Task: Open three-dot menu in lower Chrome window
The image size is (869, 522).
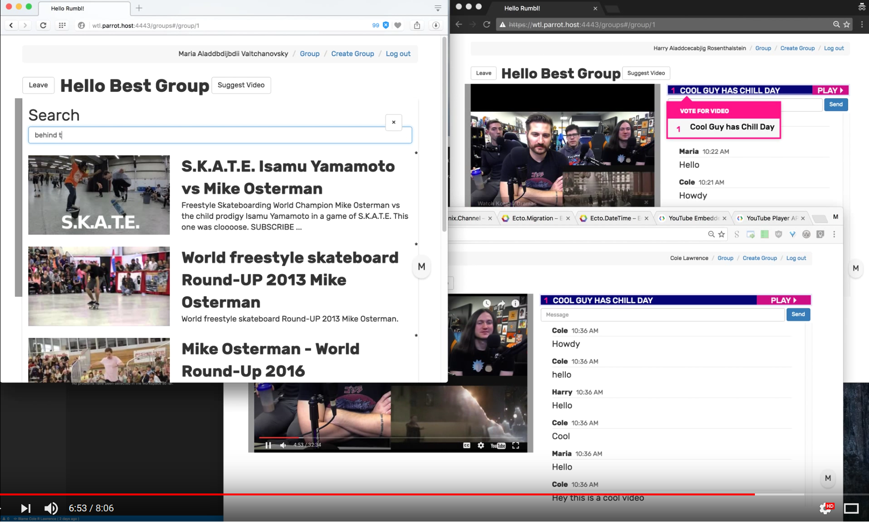Action: point(834,234)
